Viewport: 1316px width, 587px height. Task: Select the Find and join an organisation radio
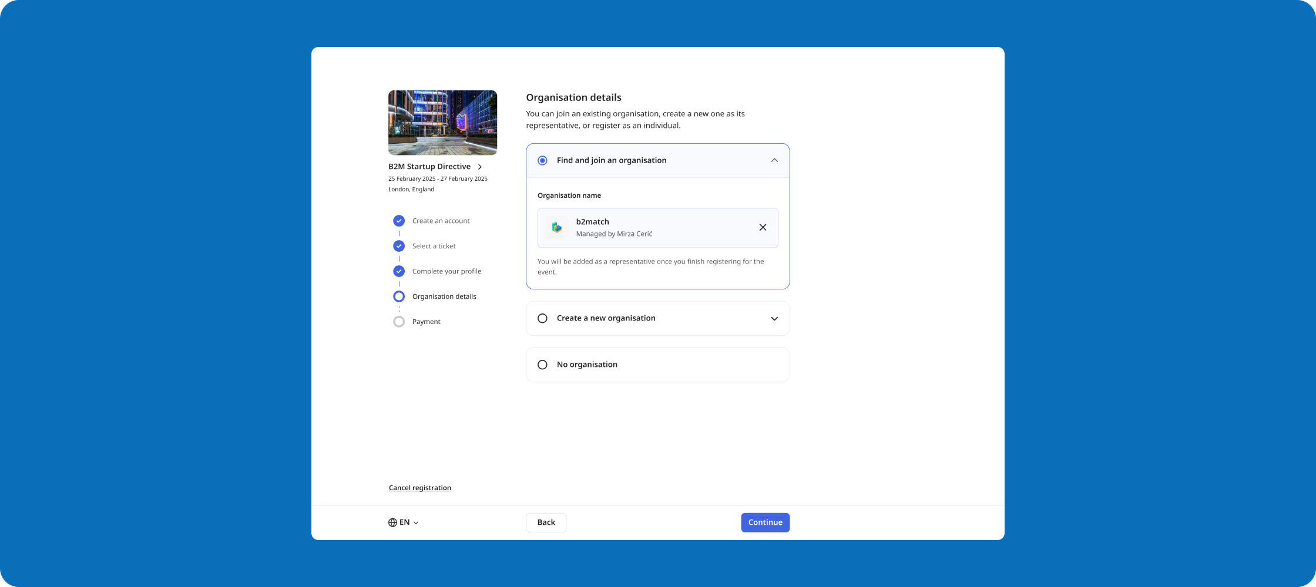[x=542, y=160]
